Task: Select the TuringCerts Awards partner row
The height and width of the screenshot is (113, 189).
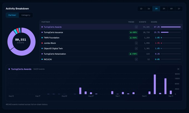Action: coord(111,27)
